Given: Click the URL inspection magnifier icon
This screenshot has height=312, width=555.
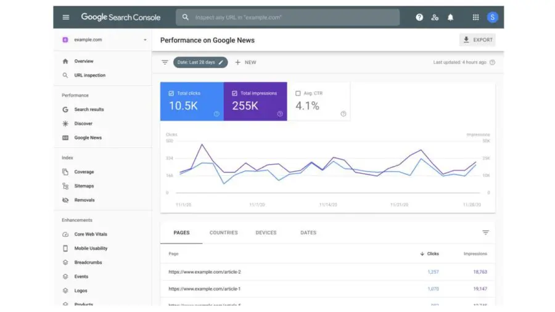Looking at the screenshot, I should click(x=65, y=75).
